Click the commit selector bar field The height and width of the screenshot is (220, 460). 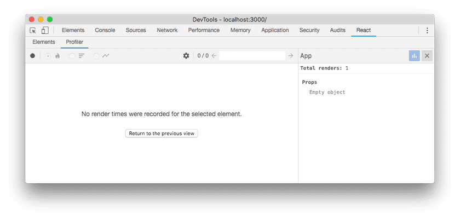(252, 56)
